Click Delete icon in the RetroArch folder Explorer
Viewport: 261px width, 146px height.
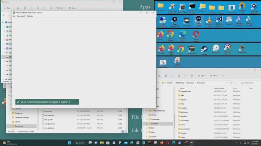coord(192,76)
